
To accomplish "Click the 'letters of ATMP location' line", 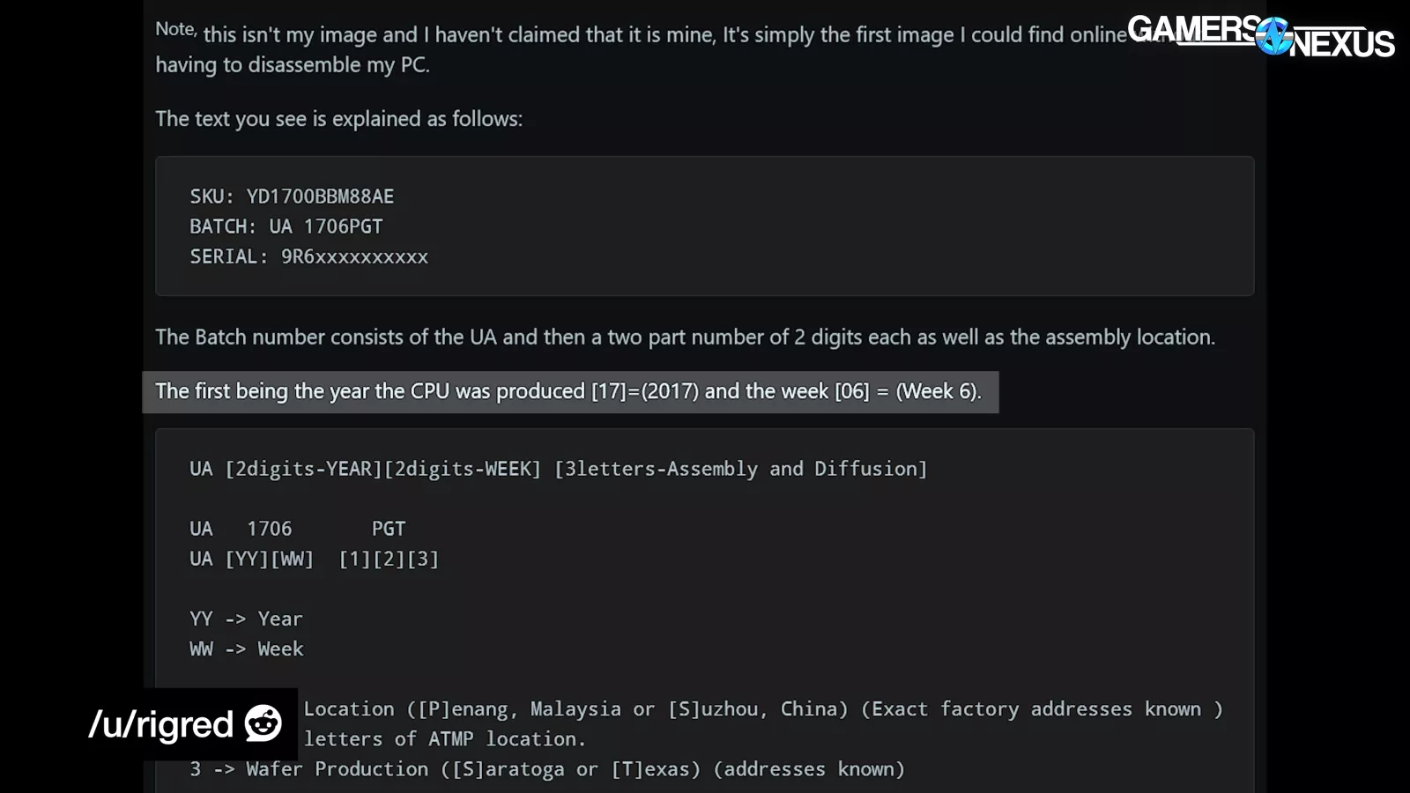I will (x=445, y=739).
